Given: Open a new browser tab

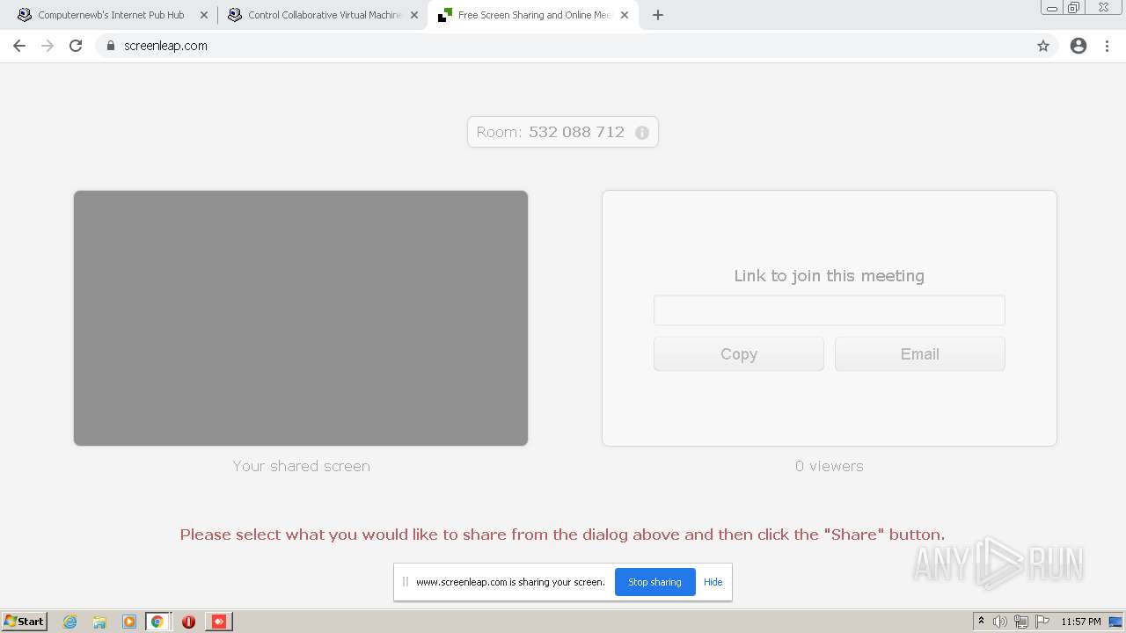Looking at the screenshot, I should point(658,15).
